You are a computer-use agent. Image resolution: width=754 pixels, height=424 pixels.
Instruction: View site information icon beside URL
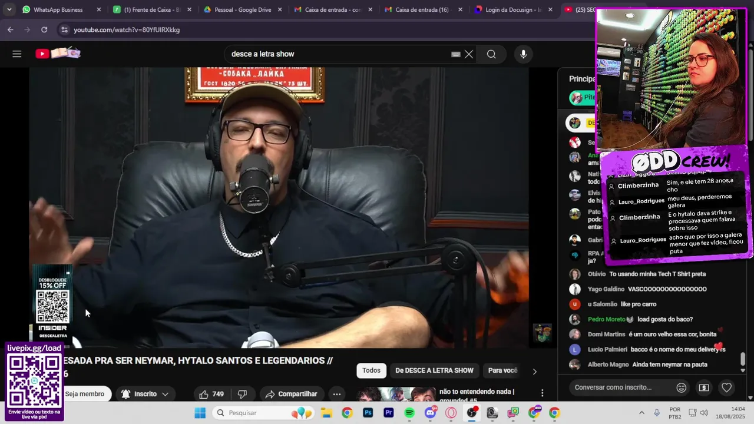[64, 29]
